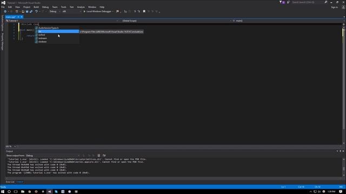
Task: Click the Save toolbar icon
Action: pos(27,11)
